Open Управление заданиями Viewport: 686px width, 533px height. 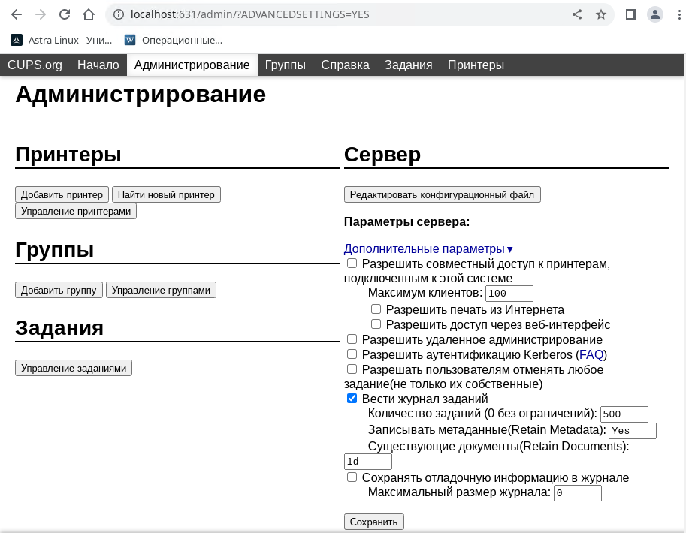tap(74, 368)
